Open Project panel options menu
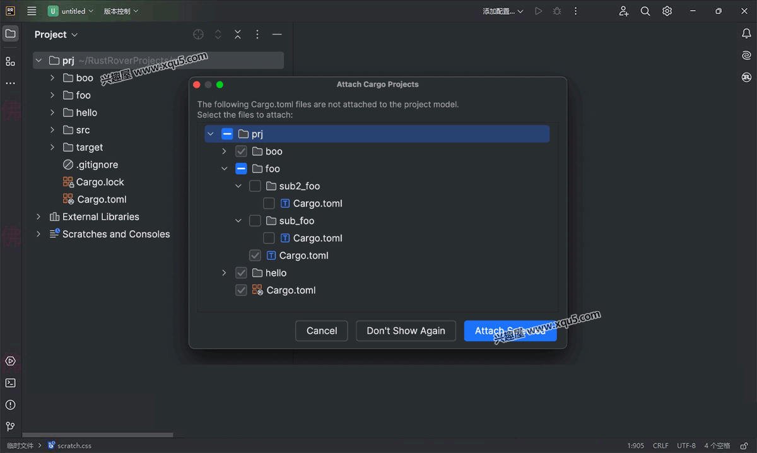This screenshot has width=757, height=453. point(257,35)
